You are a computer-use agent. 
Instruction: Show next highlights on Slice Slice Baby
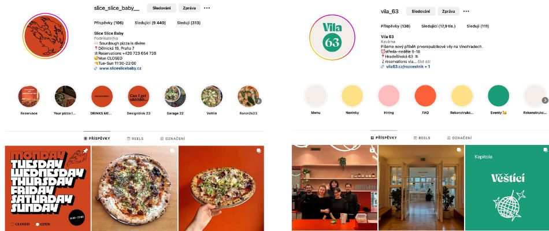[258, 101]
